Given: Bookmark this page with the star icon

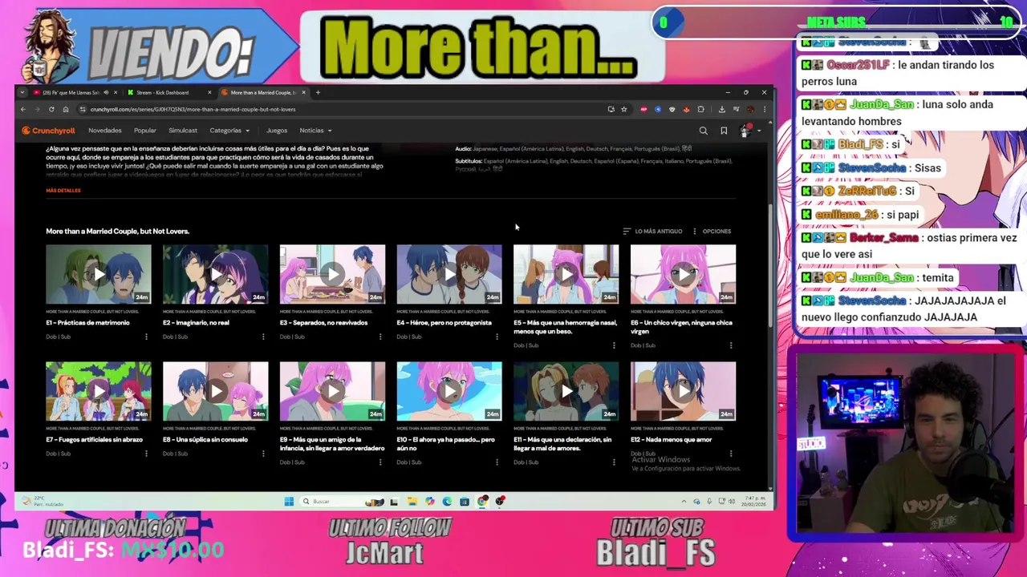Looking at the screenshot, I should tap(623, 109).
